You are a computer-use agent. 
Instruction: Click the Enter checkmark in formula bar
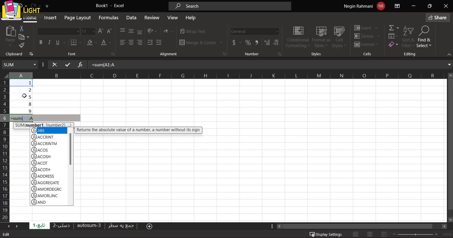coord(68,65)
